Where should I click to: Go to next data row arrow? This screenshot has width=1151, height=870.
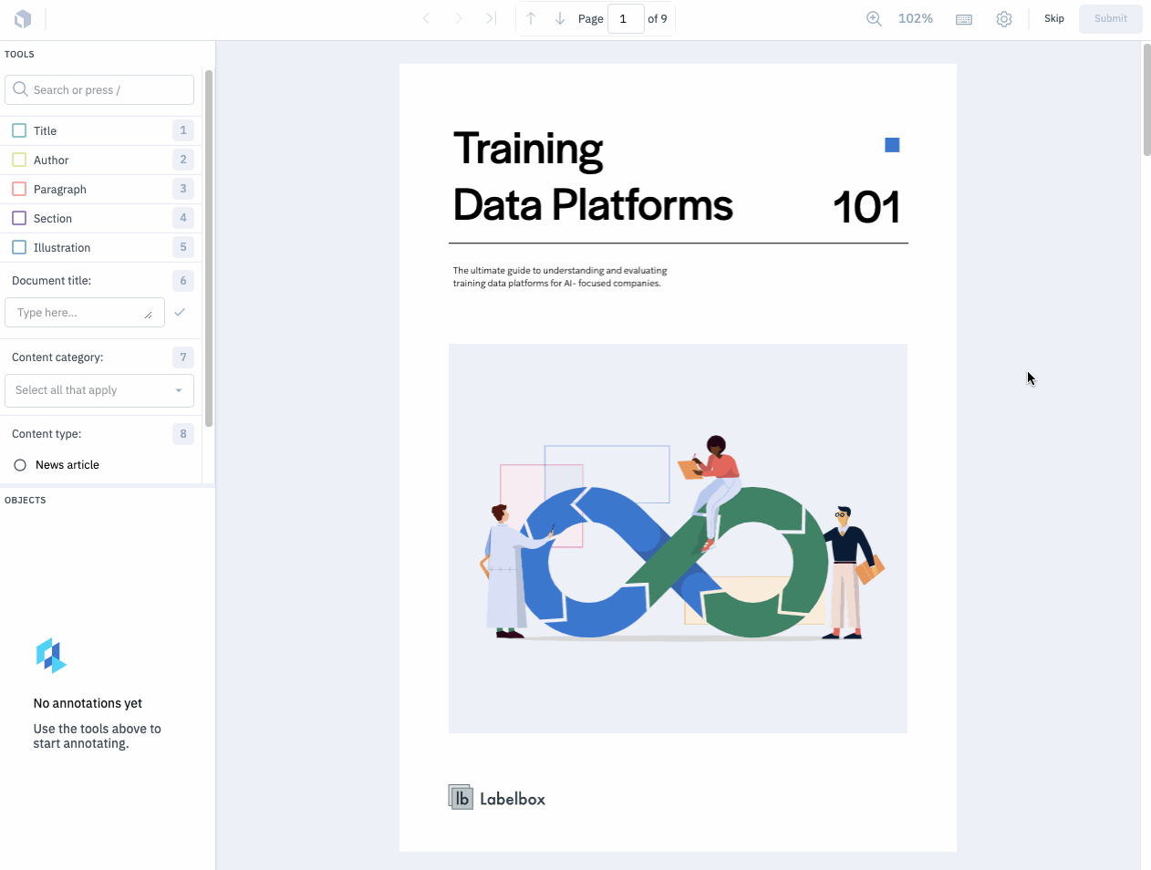tap(459, 18)
